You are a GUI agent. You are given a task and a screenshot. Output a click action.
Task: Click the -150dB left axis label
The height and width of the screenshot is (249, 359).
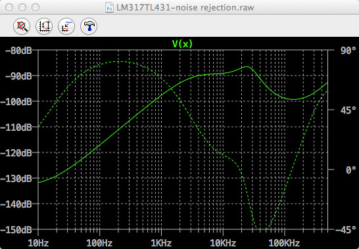(x=16, y=230)
